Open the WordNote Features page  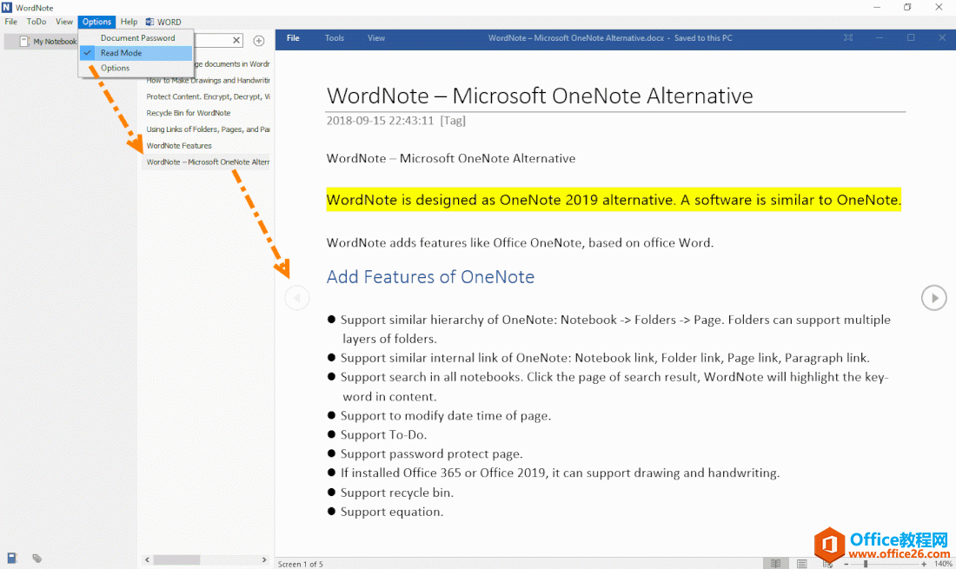pyautogui.click(x=179, y=146)
